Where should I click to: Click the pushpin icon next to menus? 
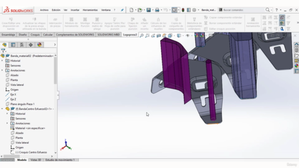coord(122,10)
